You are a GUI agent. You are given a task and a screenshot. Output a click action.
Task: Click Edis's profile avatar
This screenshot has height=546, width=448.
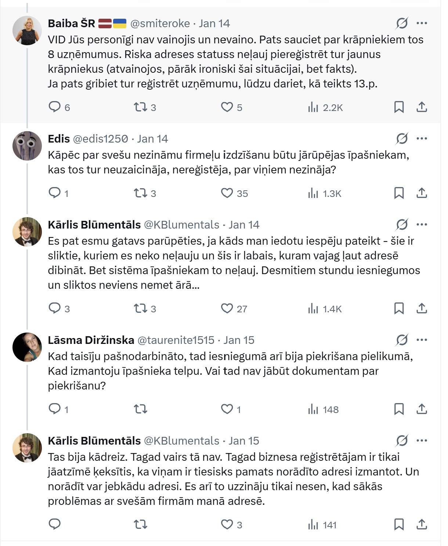pyautogui.click(x=27, y=146)
